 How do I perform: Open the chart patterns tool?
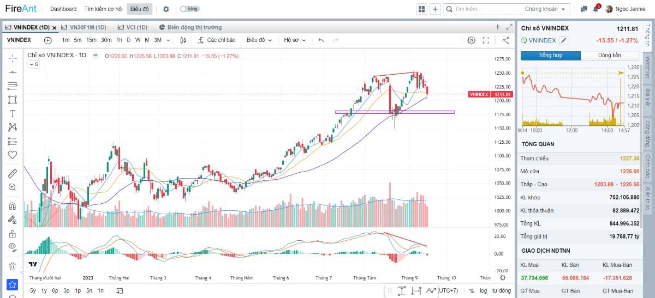point(12,127)
